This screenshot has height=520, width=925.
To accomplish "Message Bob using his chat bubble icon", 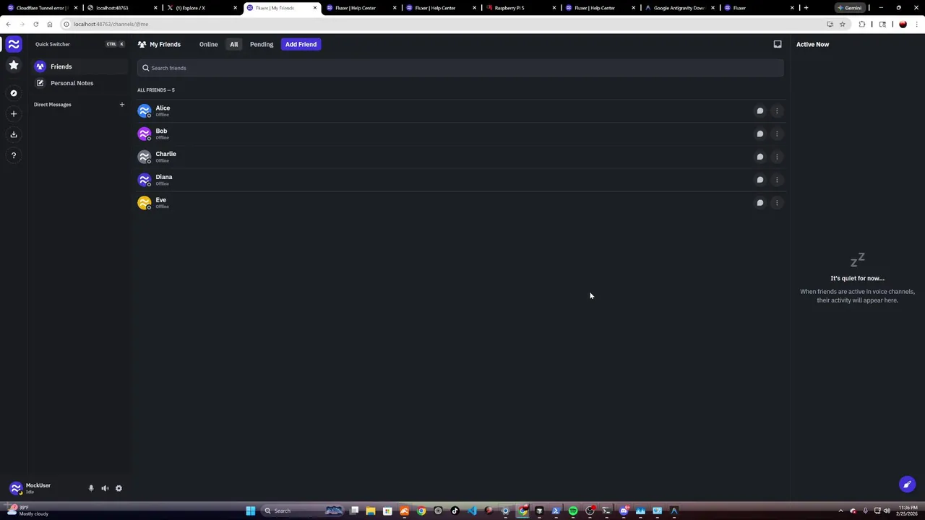I will pos(760,134).
